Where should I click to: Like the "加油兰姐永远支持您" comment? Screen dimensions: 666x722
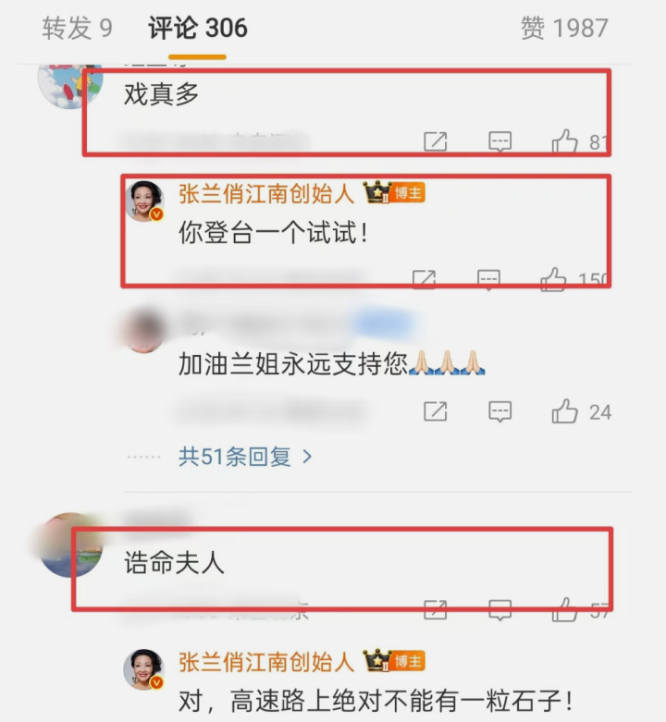[x=564, y=410]
